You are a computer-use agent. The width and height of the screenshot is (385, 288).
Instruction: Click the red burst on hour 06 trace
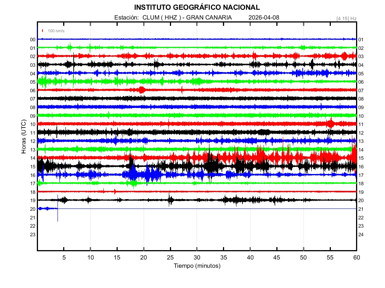(x=142, y=90)
